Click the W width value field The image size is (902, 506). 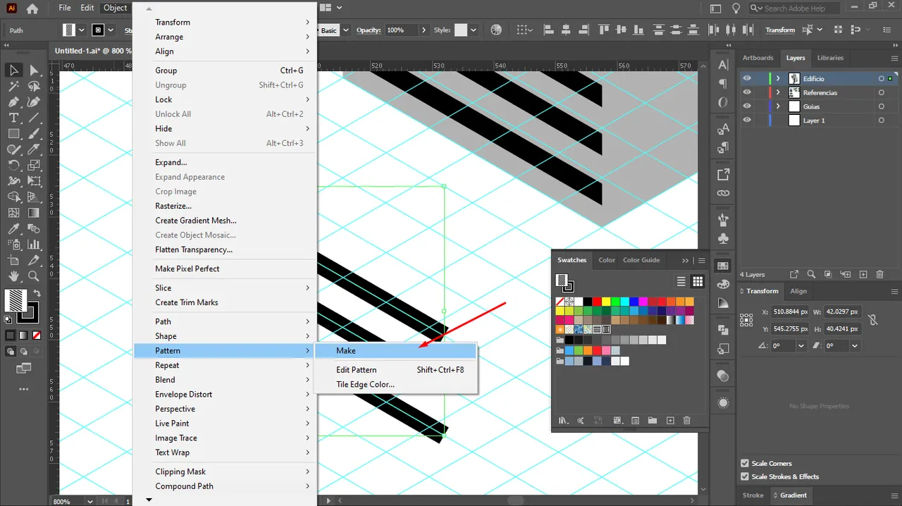coord(843,311)
